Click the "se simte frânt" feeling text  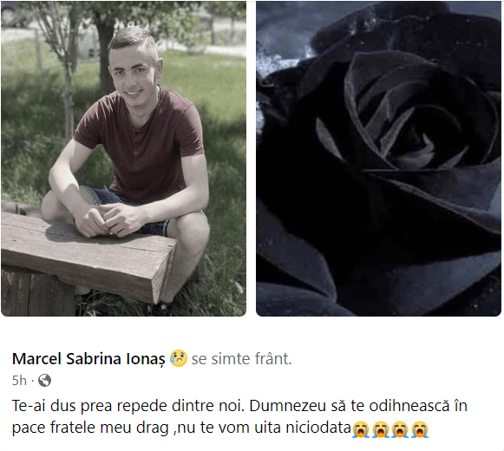[241, 359]
